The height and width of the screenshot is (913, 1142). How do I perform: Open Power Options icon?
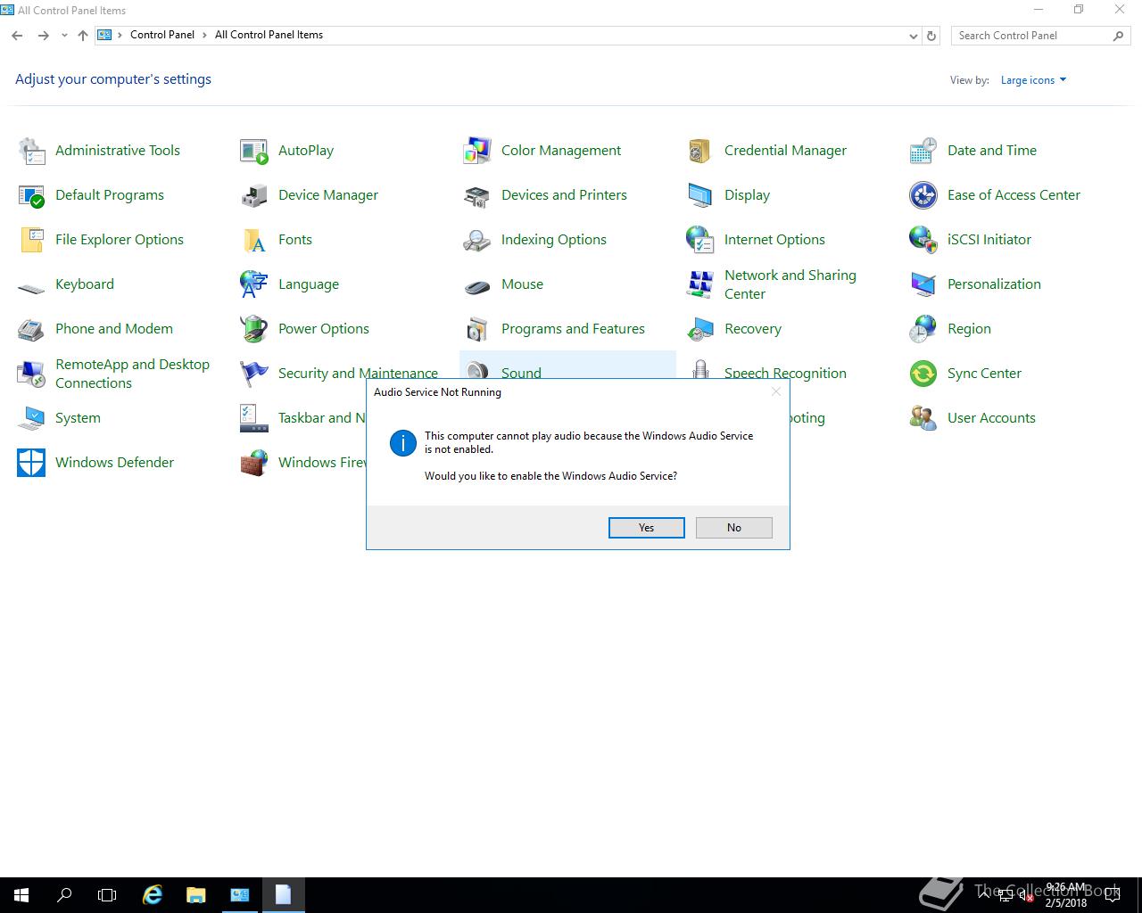click(254, 329)
